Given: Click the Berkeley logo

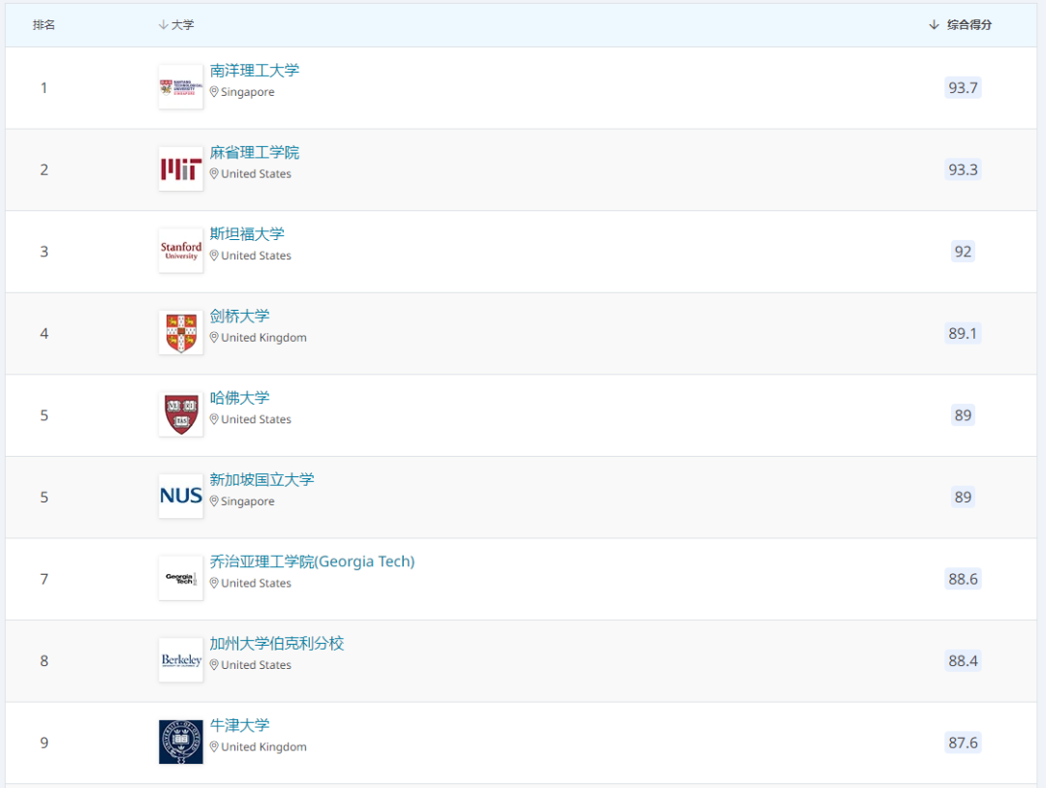Looking at the screenshot, I should pos(181,660).
